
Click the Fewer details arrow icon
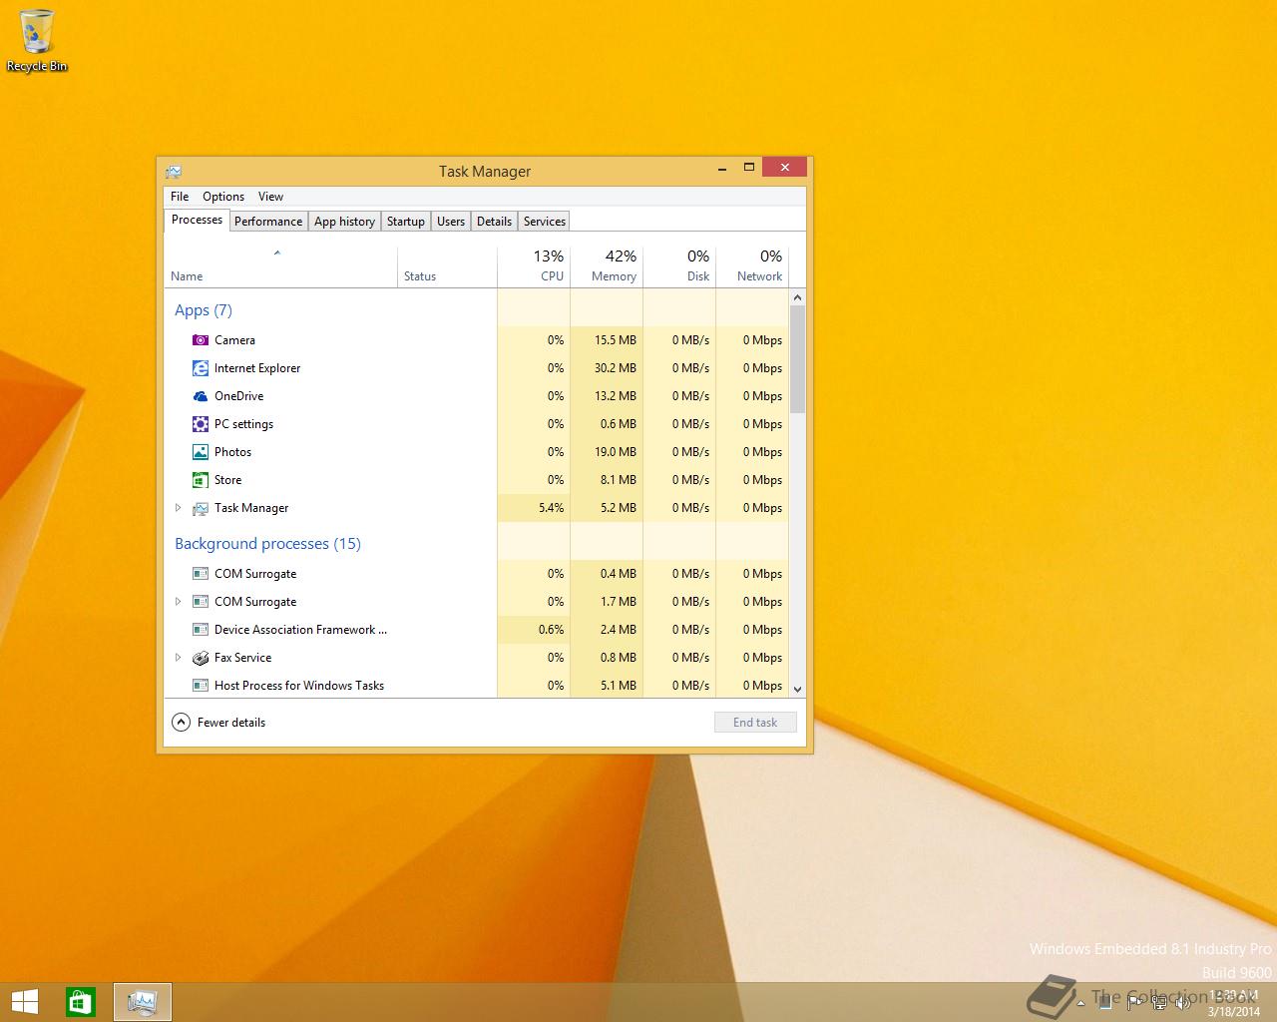click(181, 723)
